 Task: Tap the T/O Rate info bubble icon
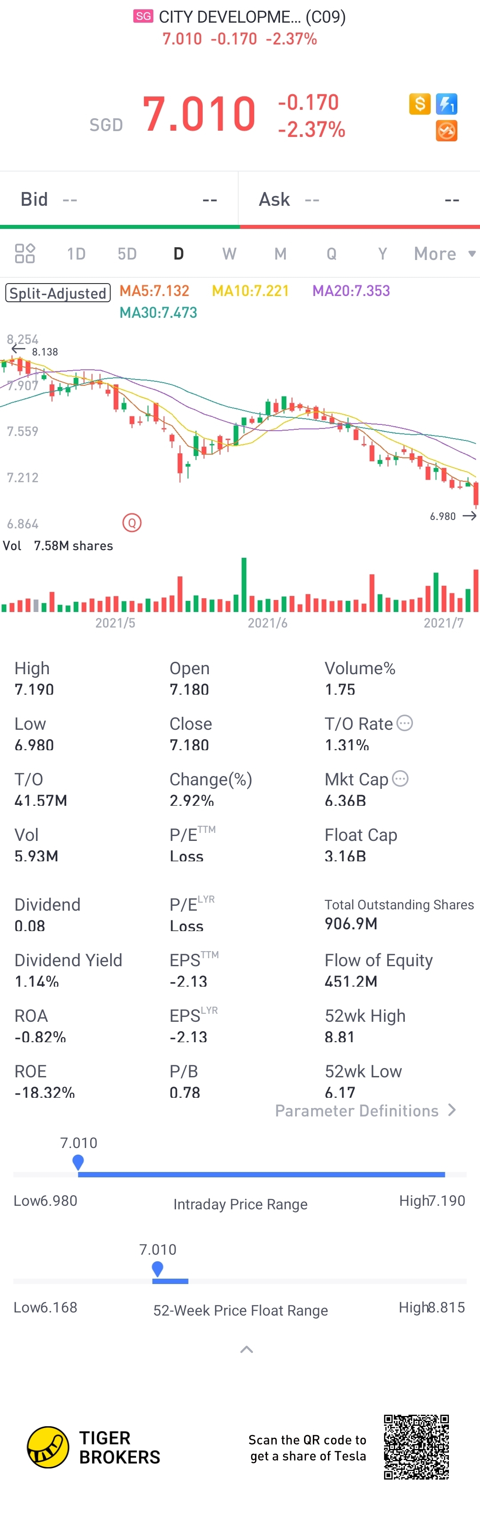pyautogui.click(x=404, y=723)
